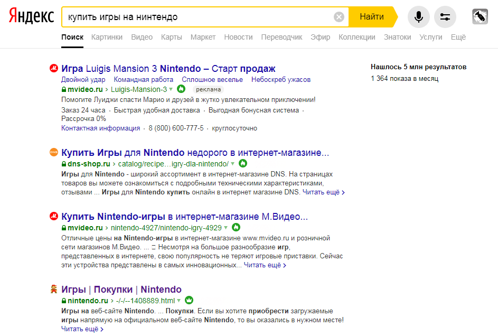Expand 'Читать ещё' on the DNS result
The height and width of the screenshot is (336, 498).
click(324, 192)
